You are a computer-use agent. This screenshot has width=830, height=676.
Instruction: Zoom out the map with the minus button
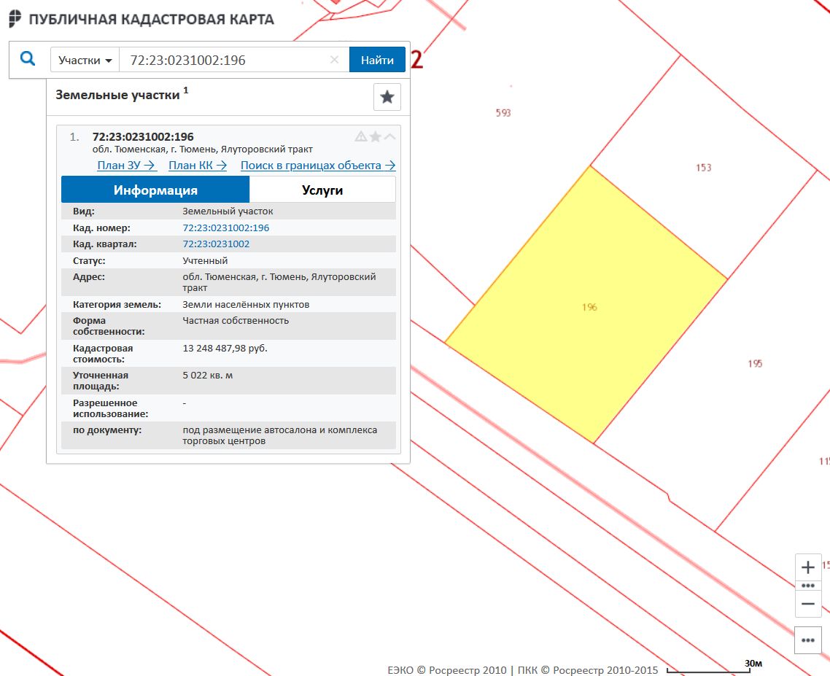808,604
